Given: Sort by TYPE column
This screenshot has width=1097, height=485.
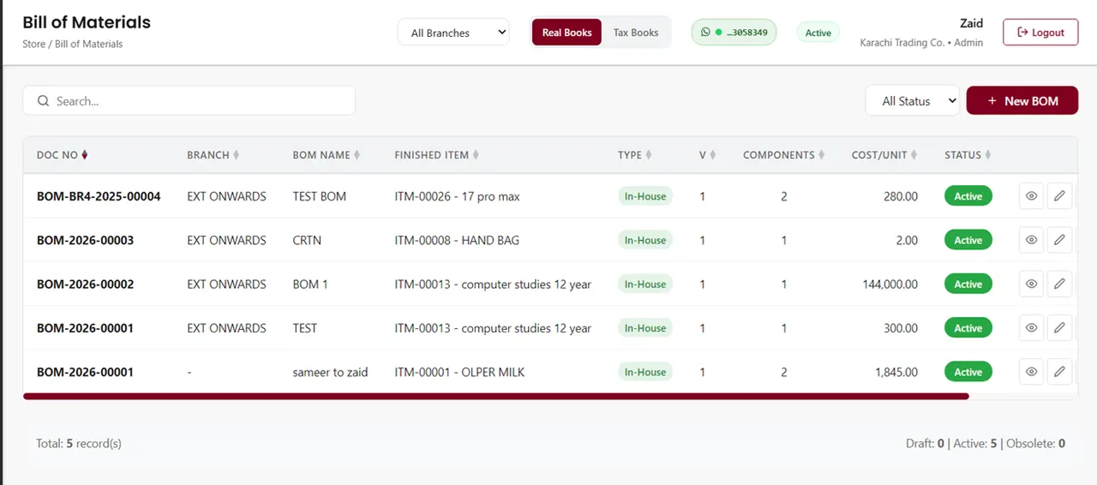Looking at the screenshot, I should tap(634, 155).
